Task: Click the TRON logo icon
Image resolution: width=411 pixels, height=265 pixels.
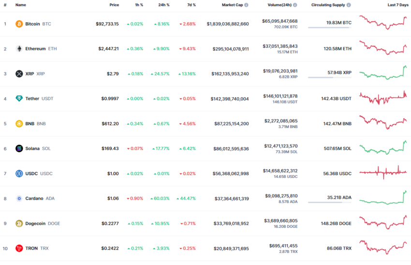Action: [19, 248]
